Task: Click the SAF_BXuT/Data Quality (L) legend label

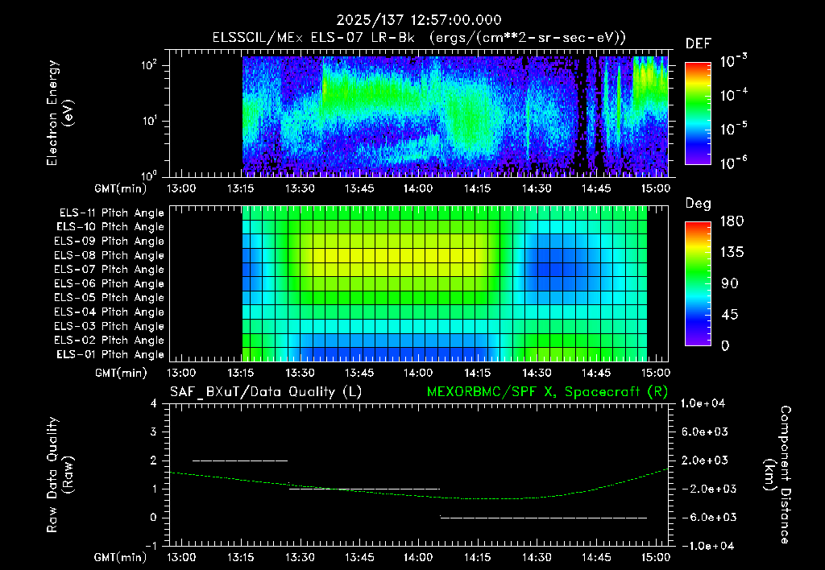Action: click(x=266, y=392)
